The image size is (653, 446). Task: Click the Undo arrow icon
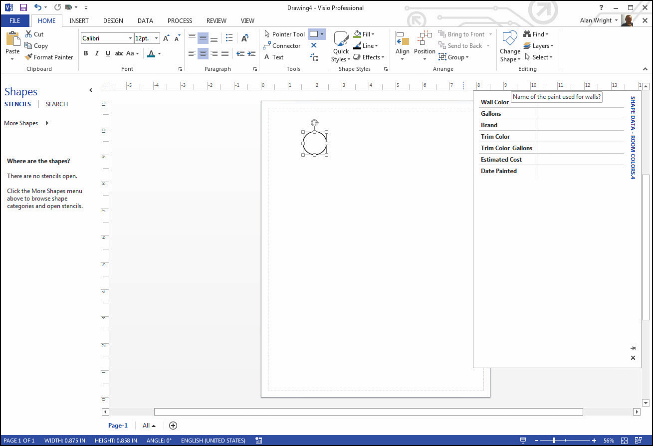(38, 7)
